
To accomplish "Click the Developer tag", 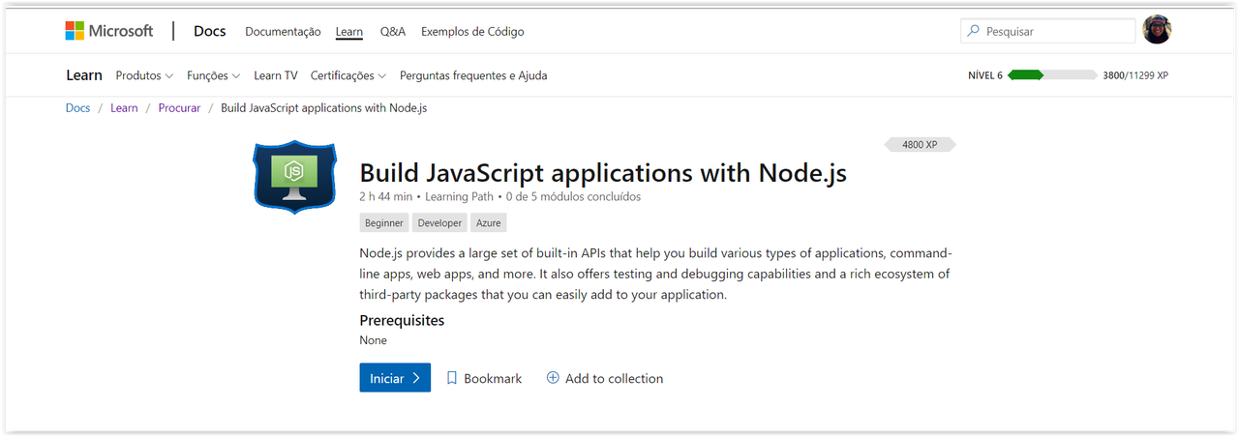I will point(439,223).
